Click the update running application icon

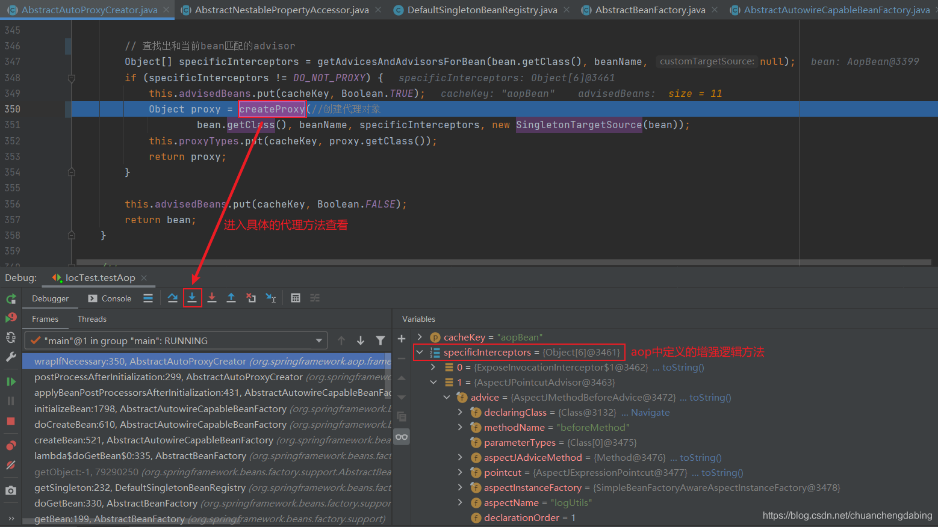click(11, 337)
